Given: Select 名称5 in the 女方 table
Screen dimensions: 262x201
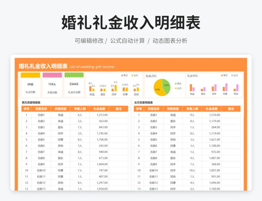Looking at the screenshot, I should click(x=154, y=140).
